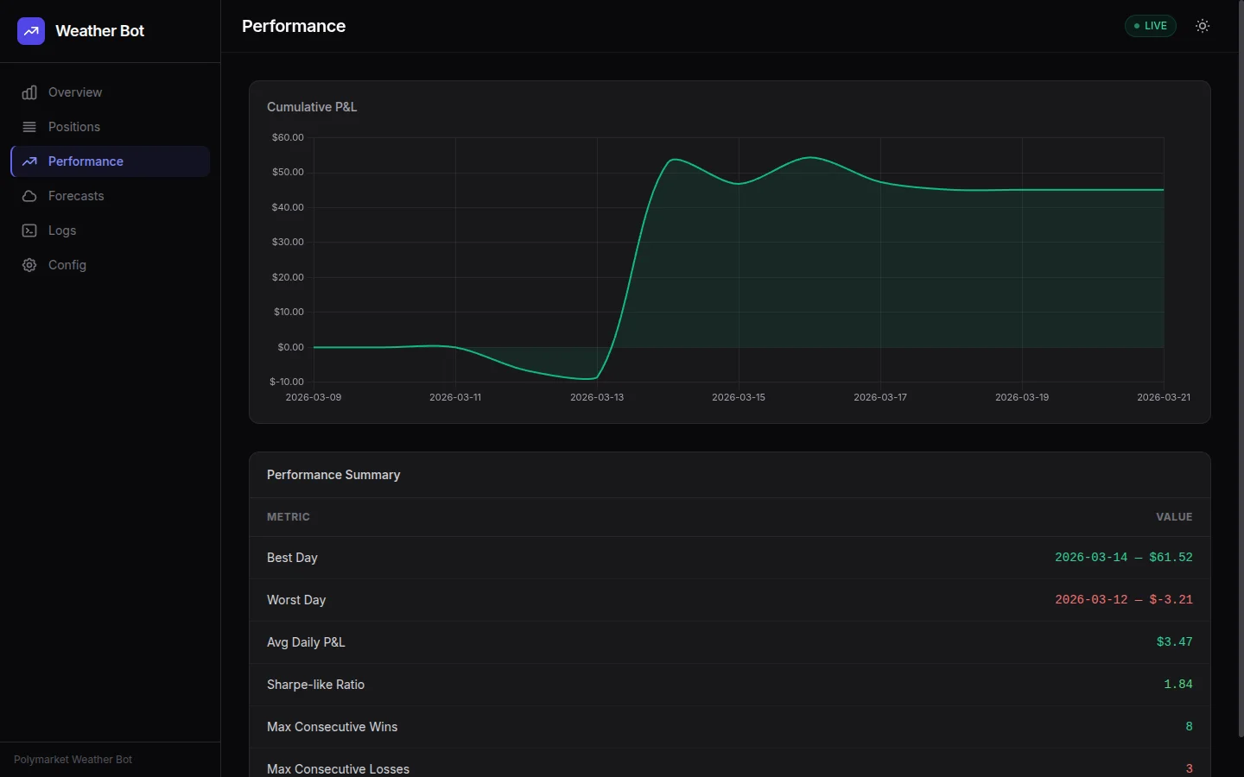
Task: Click the page vertical scrollbar
Action: pyautogui.click(x=1240, y=371)
